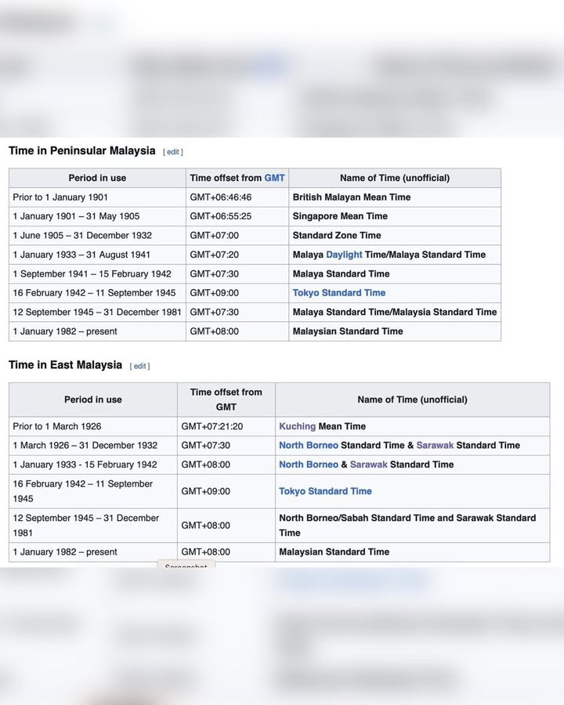
Task: Click the Time in Peninsular Malaysia heading
Action: pyautogui.click(x=82, y=150)
